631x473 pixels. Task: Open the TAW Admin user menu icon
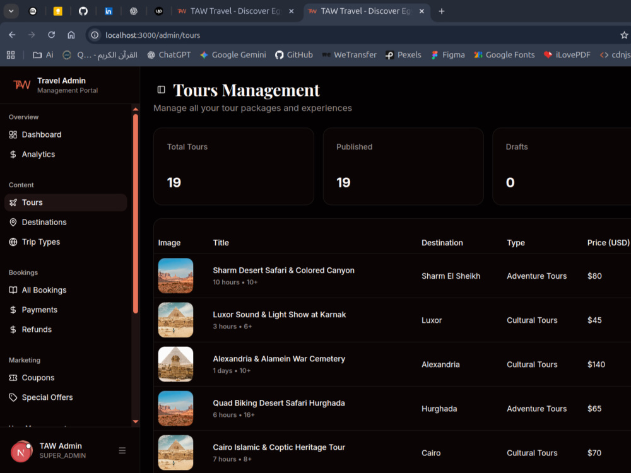point(122,450)
